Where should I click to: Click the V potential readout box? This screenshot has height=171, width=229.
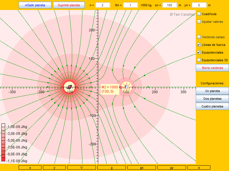pos(82,168)
